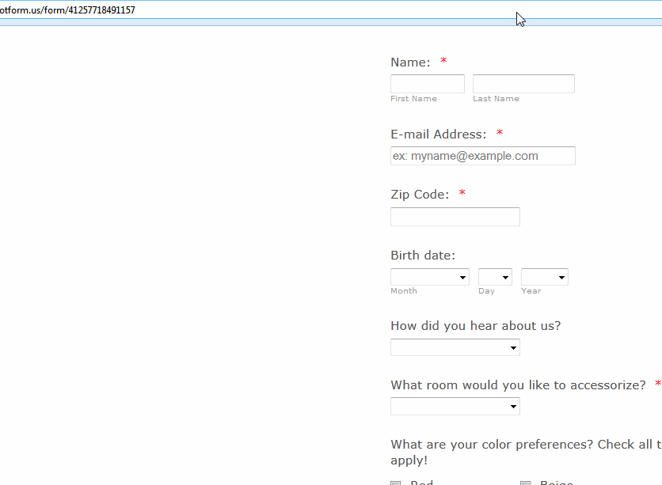The image size is (662, 485).
Task: Open the birth Month dropdown
Action: 429,276
